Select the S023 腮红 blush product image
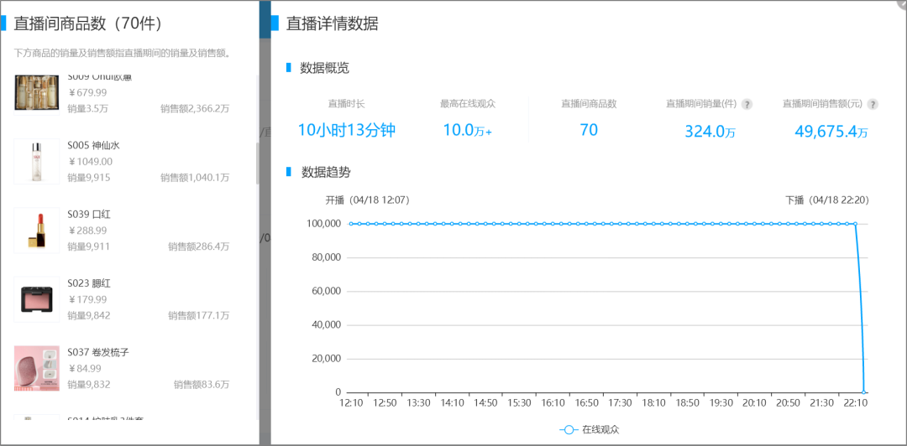 tap(37, 299)
